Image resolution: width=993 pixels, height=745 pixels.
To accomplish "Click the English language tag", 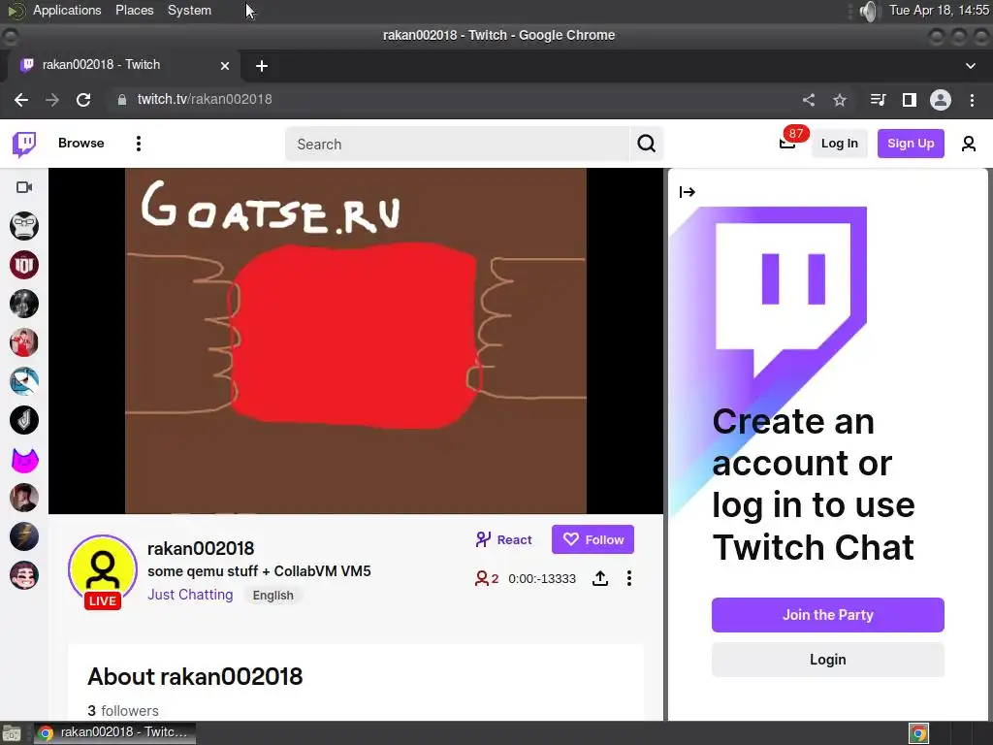I will [272, 596].
